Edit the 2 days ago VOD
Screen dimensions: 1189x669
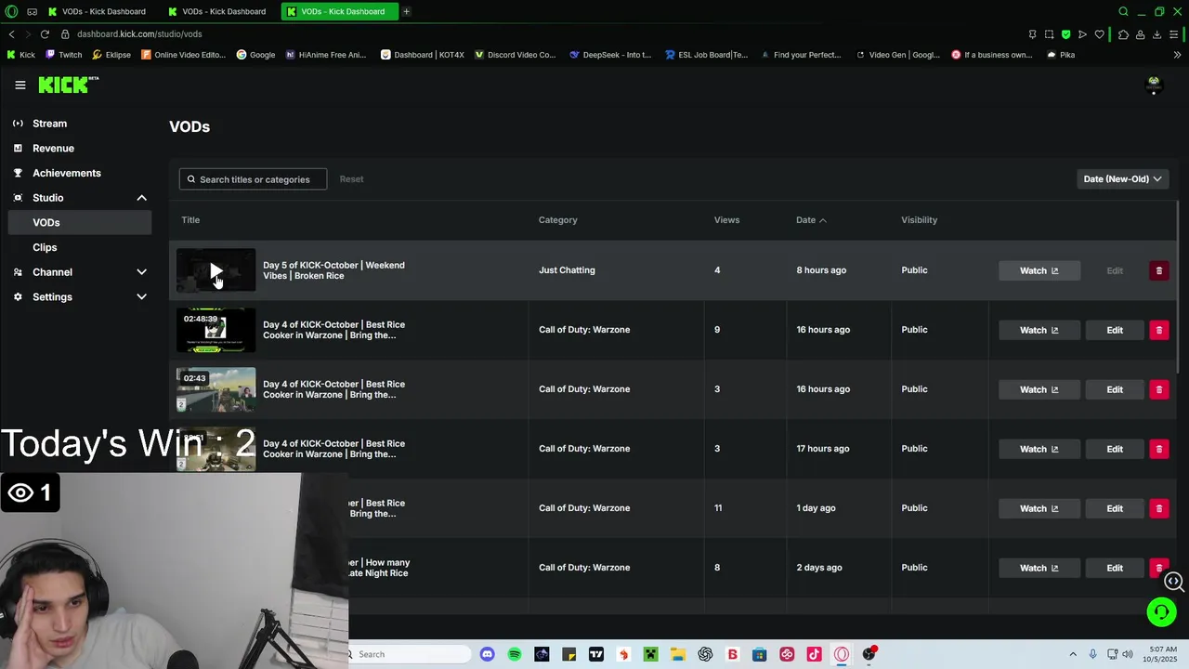coord(1115,568)
